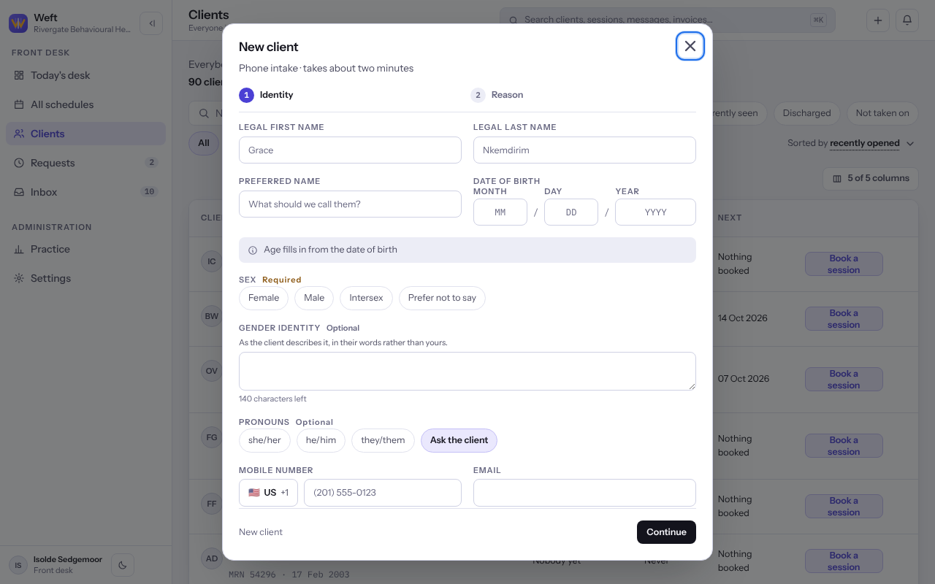The image size is (935, 584).
Task: Click the Weft logo icon
Action: pos(18,23)
